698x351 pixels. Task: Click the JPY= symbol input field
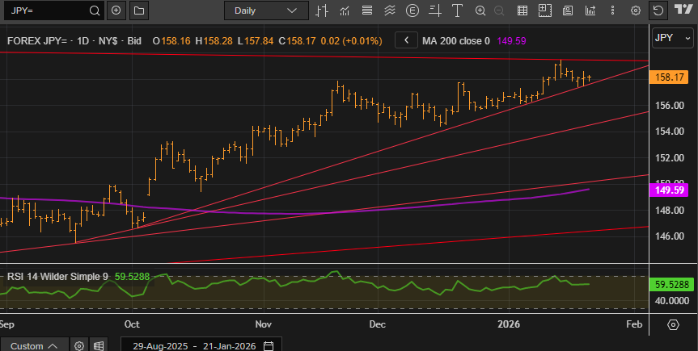click(44, 10)
